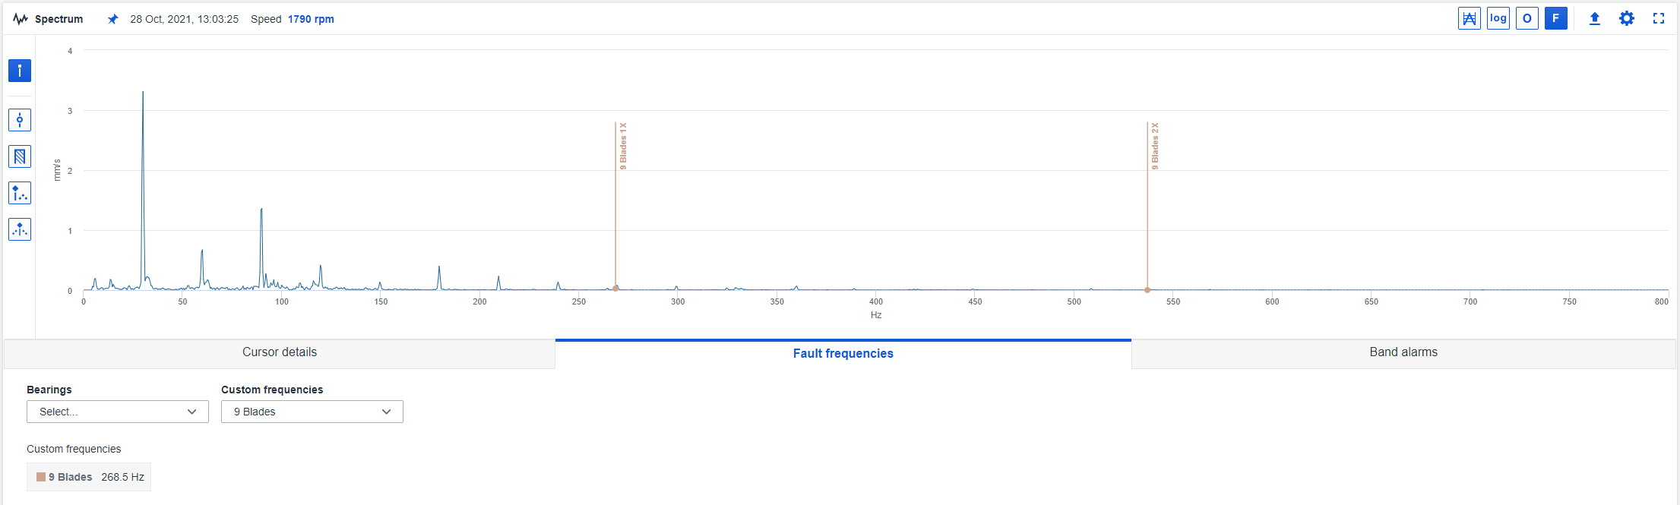The height and width of the screenshot is (505, 1680).
Task: Click the 1790 rpm speed value
Action: pos(311,19)
